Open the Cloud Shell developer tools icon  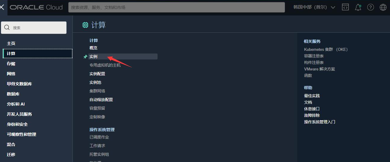coord(345,7)
